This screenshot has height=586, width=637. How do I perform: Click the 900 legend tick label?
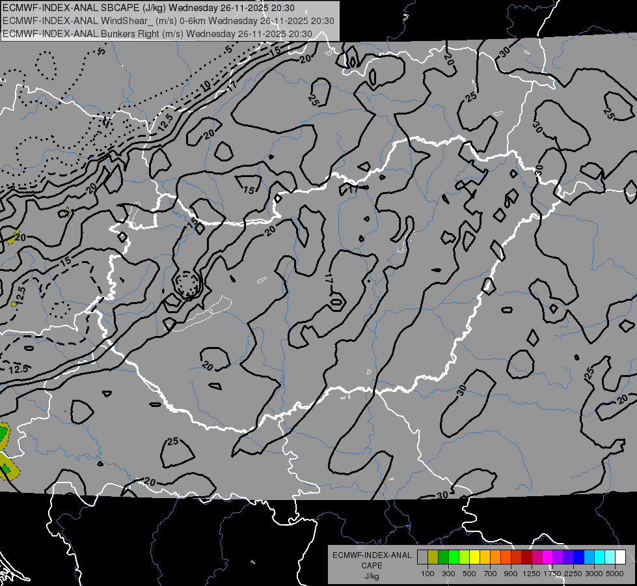pos(511,574)
